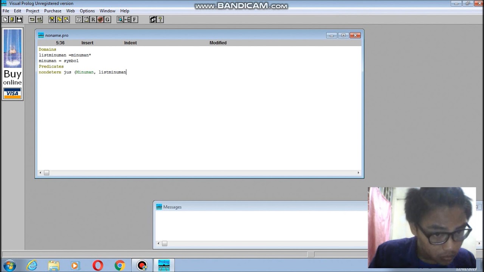Click the help topics people icon

click(x=153, y=19)
